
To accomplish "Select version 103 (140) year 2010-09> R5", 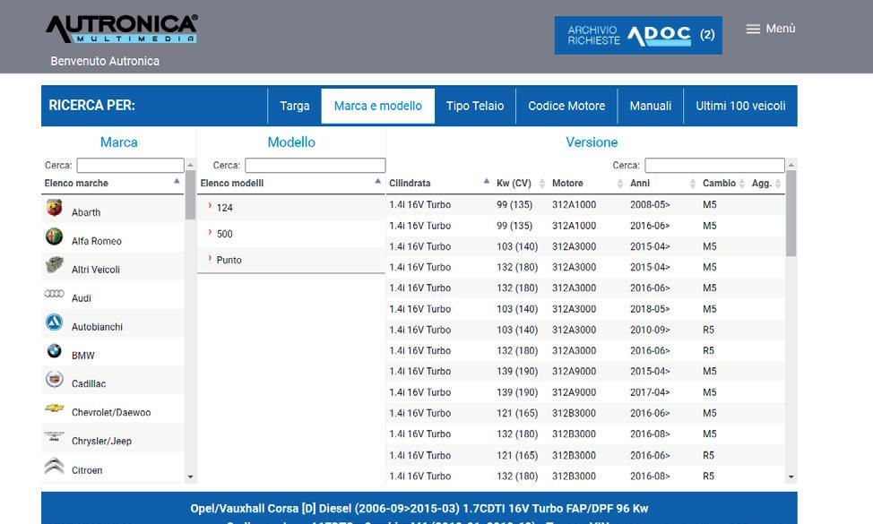I will [x=585, y=330].
